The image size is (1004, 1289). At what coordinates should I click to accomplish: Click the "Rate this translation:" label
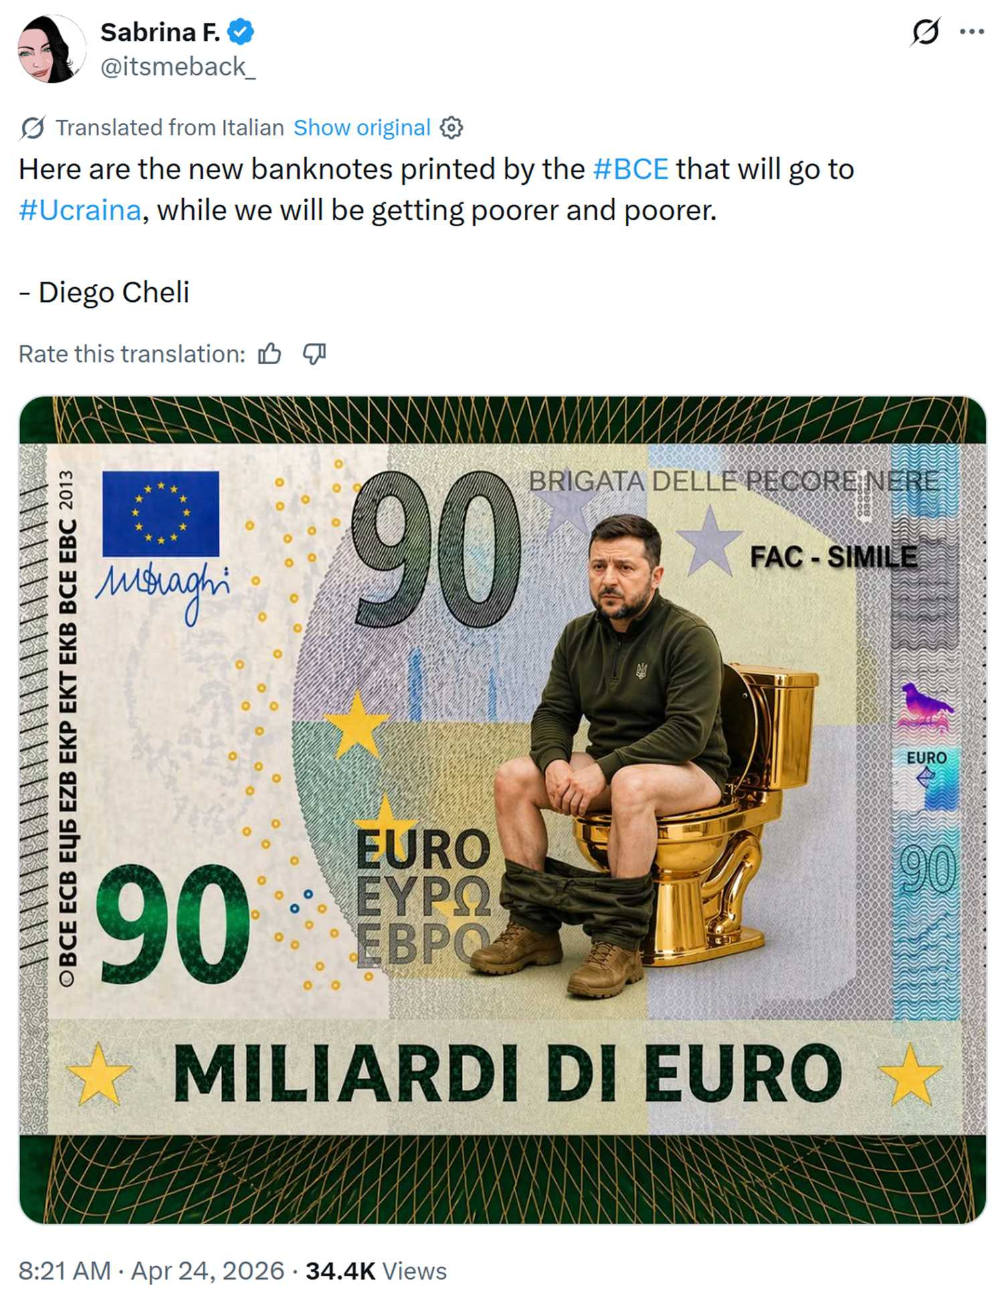point(132,353)
